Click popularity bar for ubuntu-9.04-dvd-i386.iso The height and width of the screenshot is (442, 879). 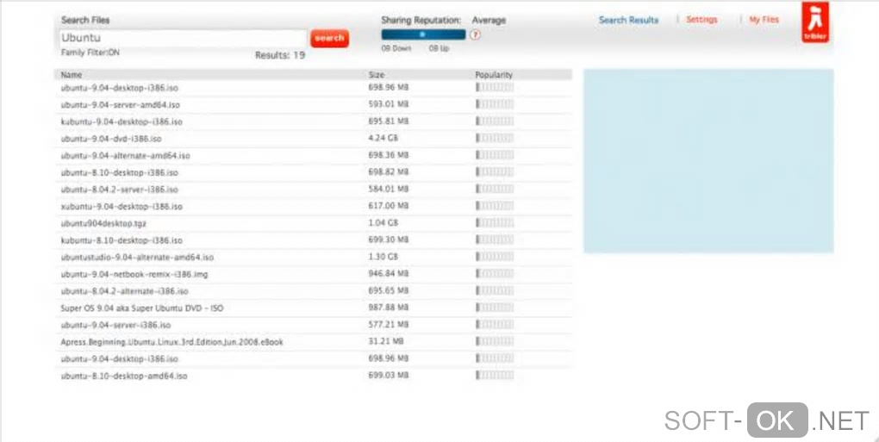[x=495, y=138]
